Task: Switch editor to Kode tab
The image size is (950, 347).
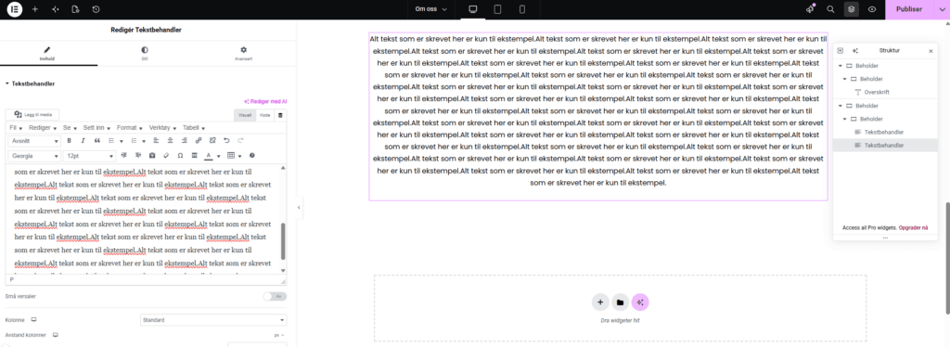Action: point(264,115)
